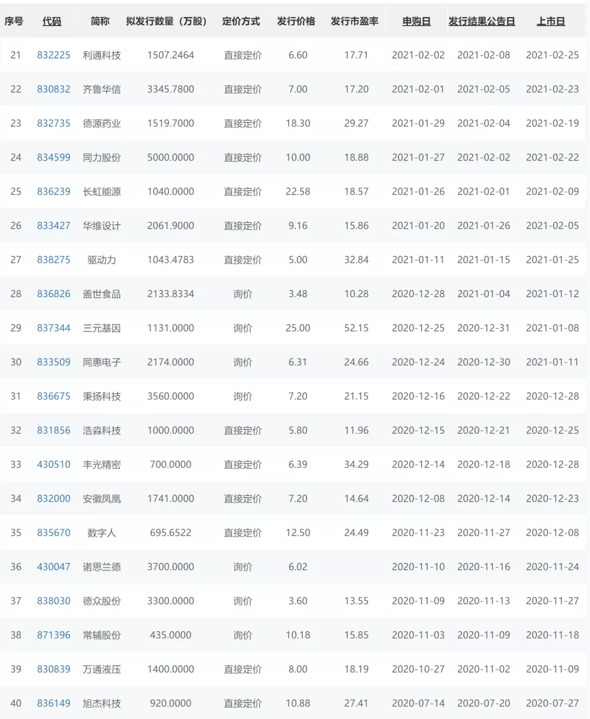Click stock code 832735
This screenshot has height=719, width=590.
(54, 123)
